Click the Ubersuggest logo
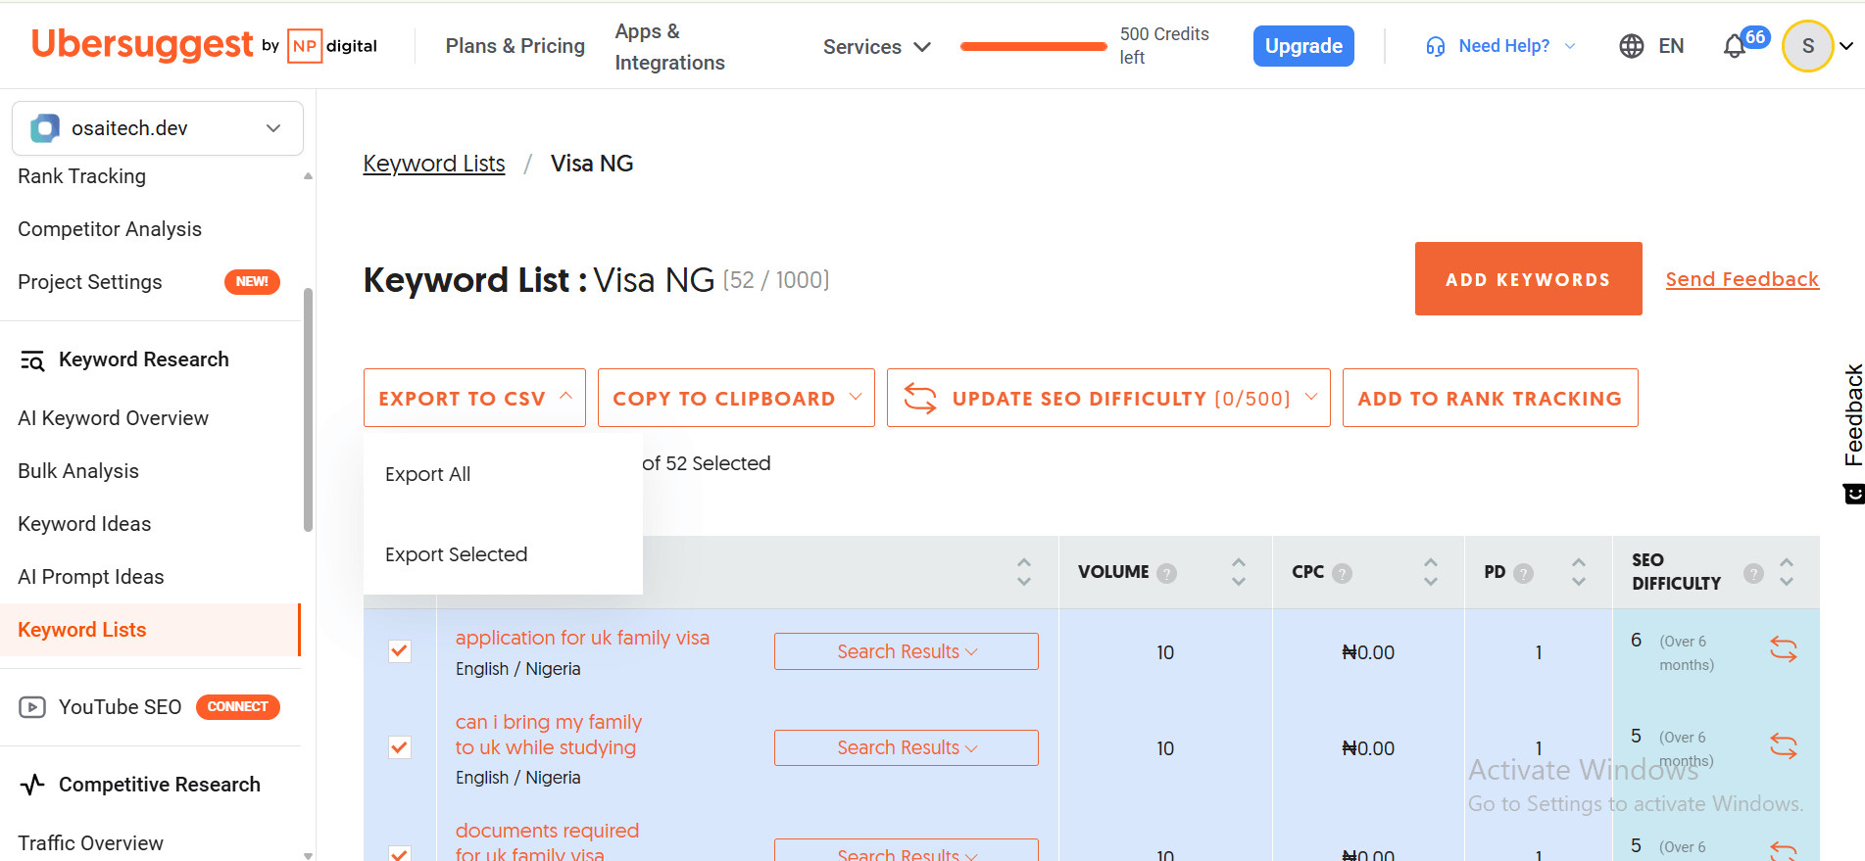Screen dimensions: 1865x861 (x=142, y=44)
